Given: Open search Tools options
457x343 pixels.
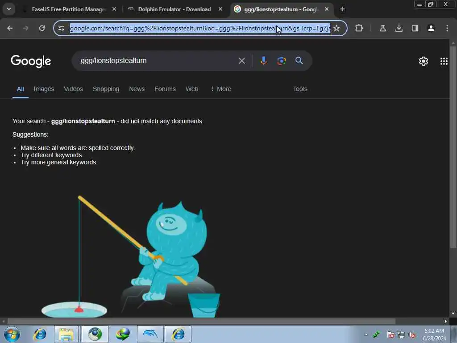Looking at the screenshot, I should click(x=300, y=89).
